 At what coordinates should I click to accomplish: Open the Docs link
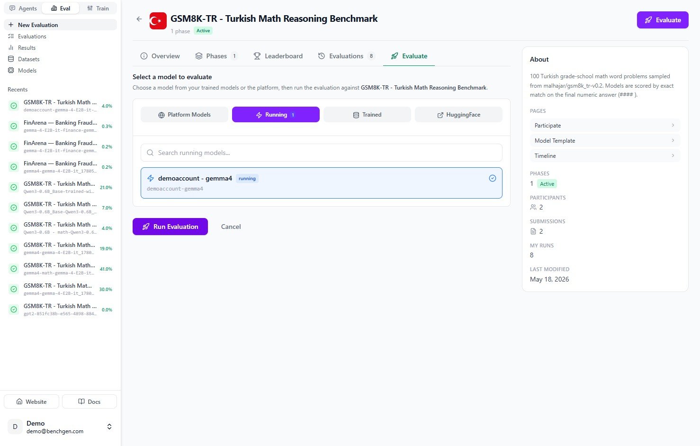click(90, 401)
